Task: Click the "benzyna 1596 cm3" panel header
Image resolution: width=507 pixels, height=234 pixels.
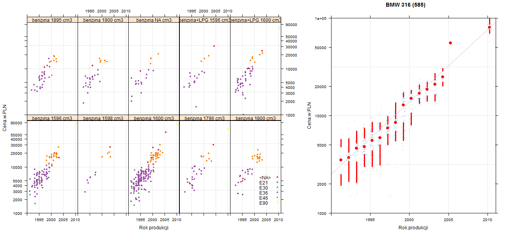Action: 52,118
